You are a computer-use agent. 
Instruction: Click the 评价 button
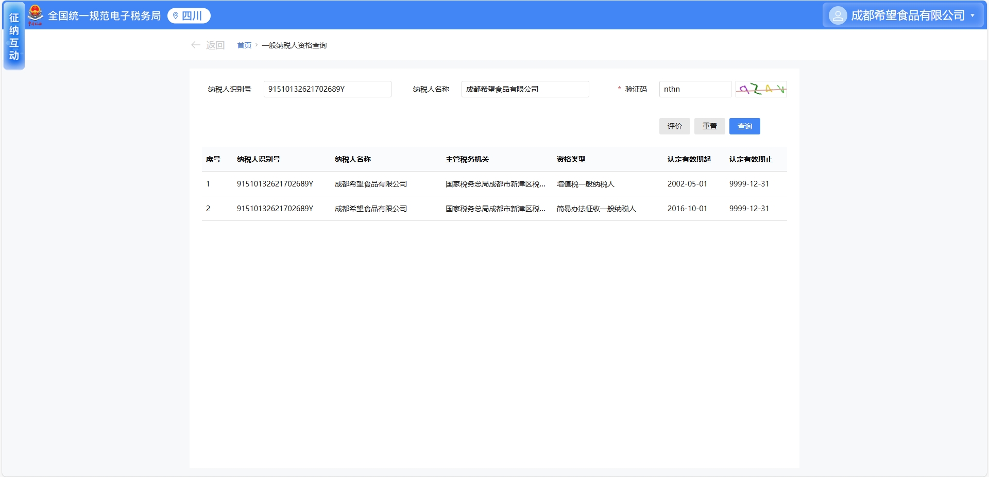click(x=674, y=126)
